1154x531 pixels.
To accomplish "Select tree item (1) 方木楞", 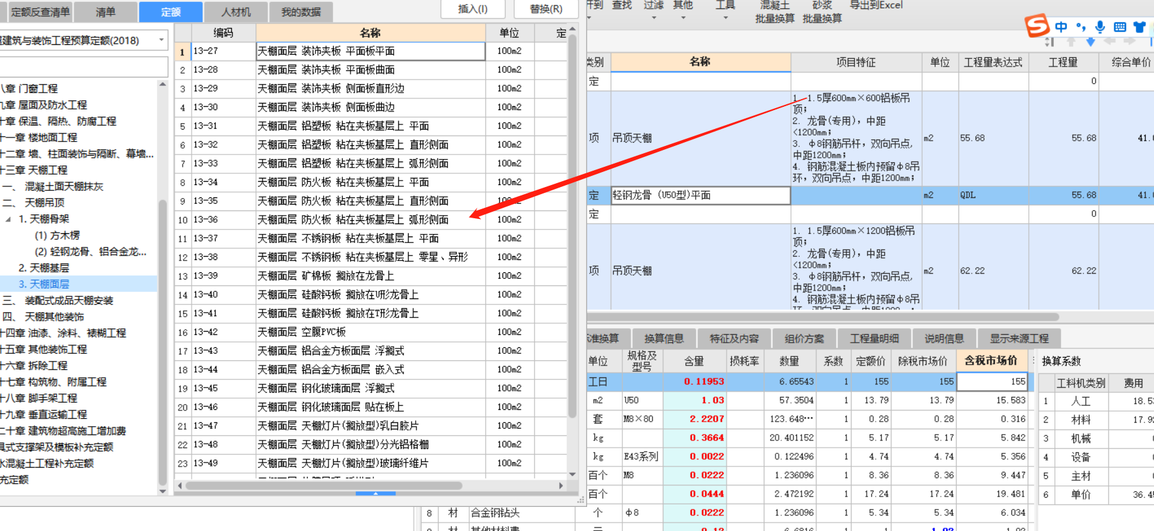I will tap(57, 235).
